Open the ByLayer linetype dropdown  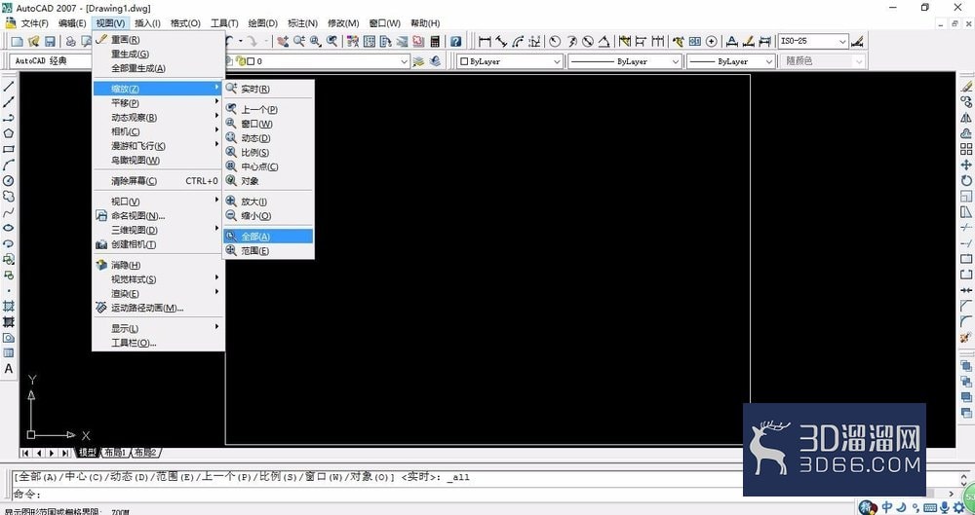click(x=625, y=61)
